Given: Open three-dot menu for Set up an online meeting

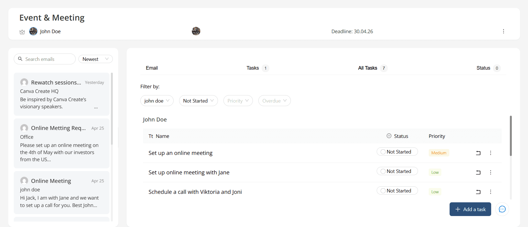Looking at the screenshot, I should 490,153.
